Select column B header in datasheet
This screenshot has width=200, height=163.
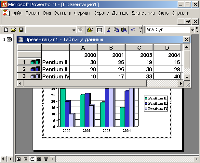(111, 48)
